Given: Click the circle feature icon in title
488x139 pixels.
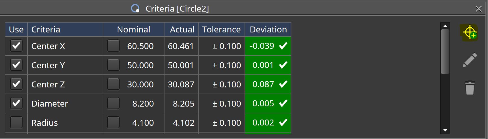Looking at the screenshot, I should pos(135,8).
